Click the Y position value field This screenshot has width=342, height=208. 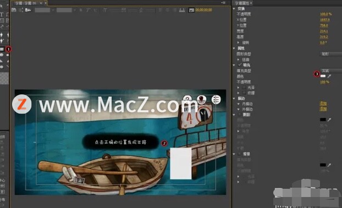click(324, 25)
